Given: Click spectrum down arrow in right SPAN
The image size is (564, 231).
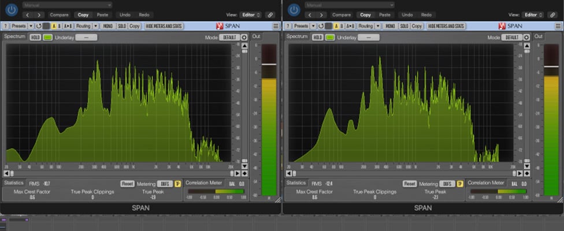Looking at the screenshot, I should click(x=527, y=166).
